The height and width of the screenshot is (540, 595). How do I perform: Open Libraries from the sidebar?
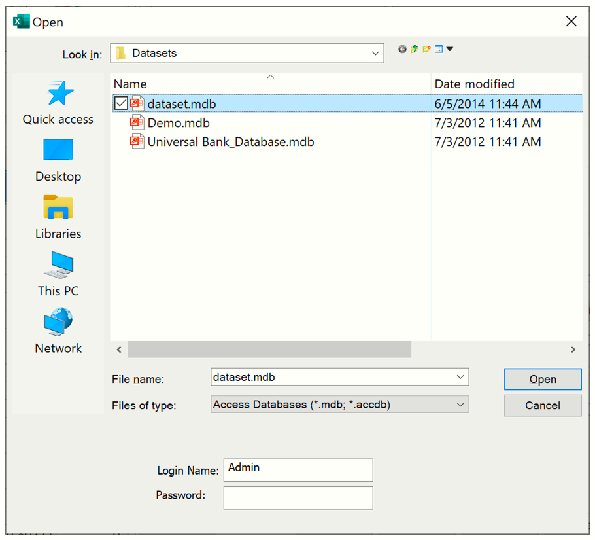[58, 217]
